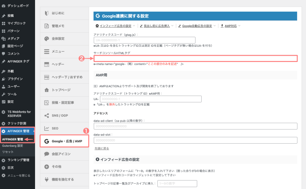Screen dimensions: 306x189
Task: Click the メニュー hamburger icon
Action: 47,51
